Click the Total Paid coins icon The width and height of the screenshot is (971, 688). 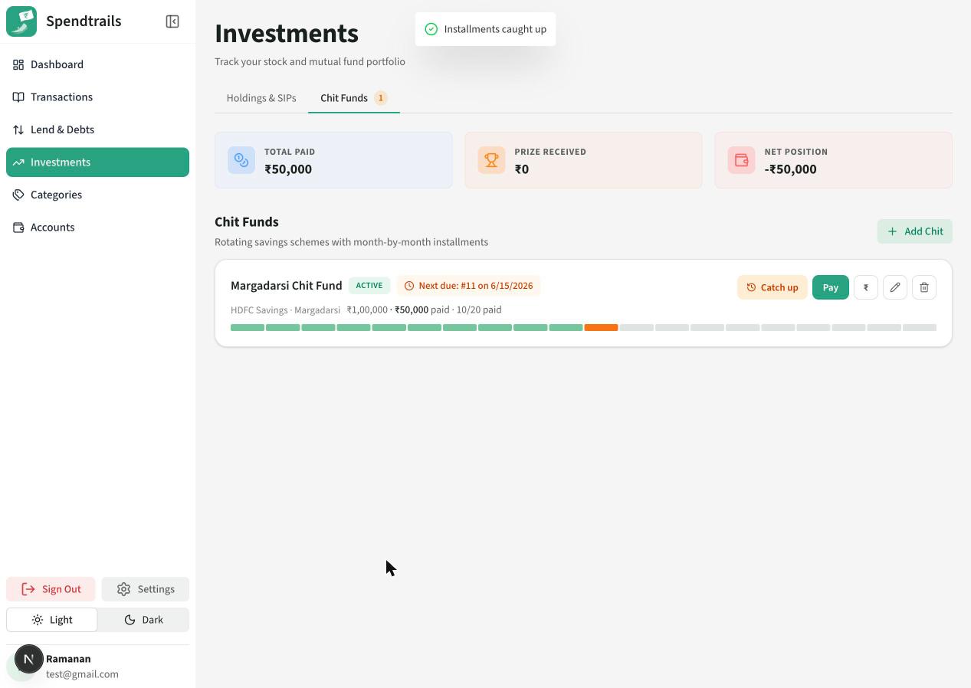(241, 160)
